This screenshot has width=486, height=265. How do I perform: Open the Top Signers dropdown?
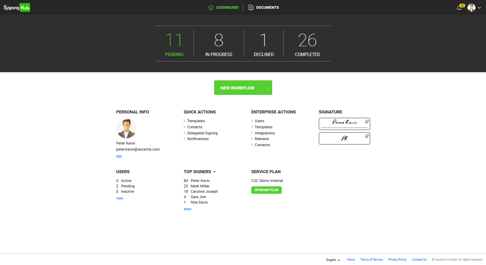tap(214, 172)
